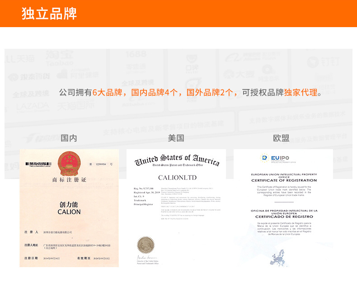Click the Chinese national emblem on the certificate
357x287 pixels.
click(x=69, y=163)
